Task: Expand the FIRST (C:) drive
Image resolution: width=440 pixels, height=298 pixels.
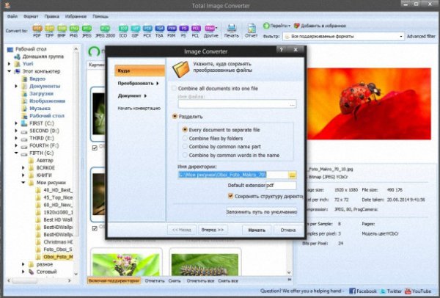Action: (16, 123)
